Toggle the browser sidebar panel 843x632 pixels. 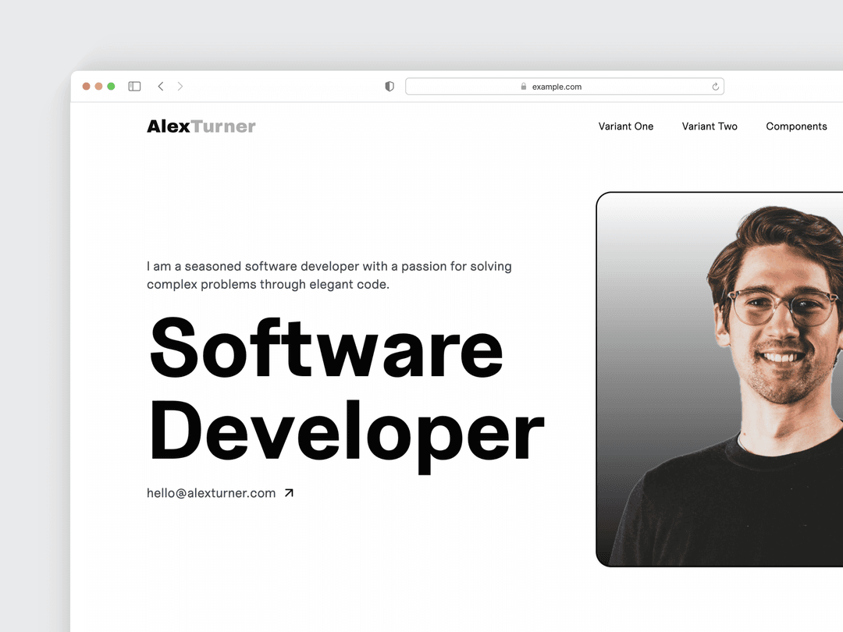[x=134, y=86]
